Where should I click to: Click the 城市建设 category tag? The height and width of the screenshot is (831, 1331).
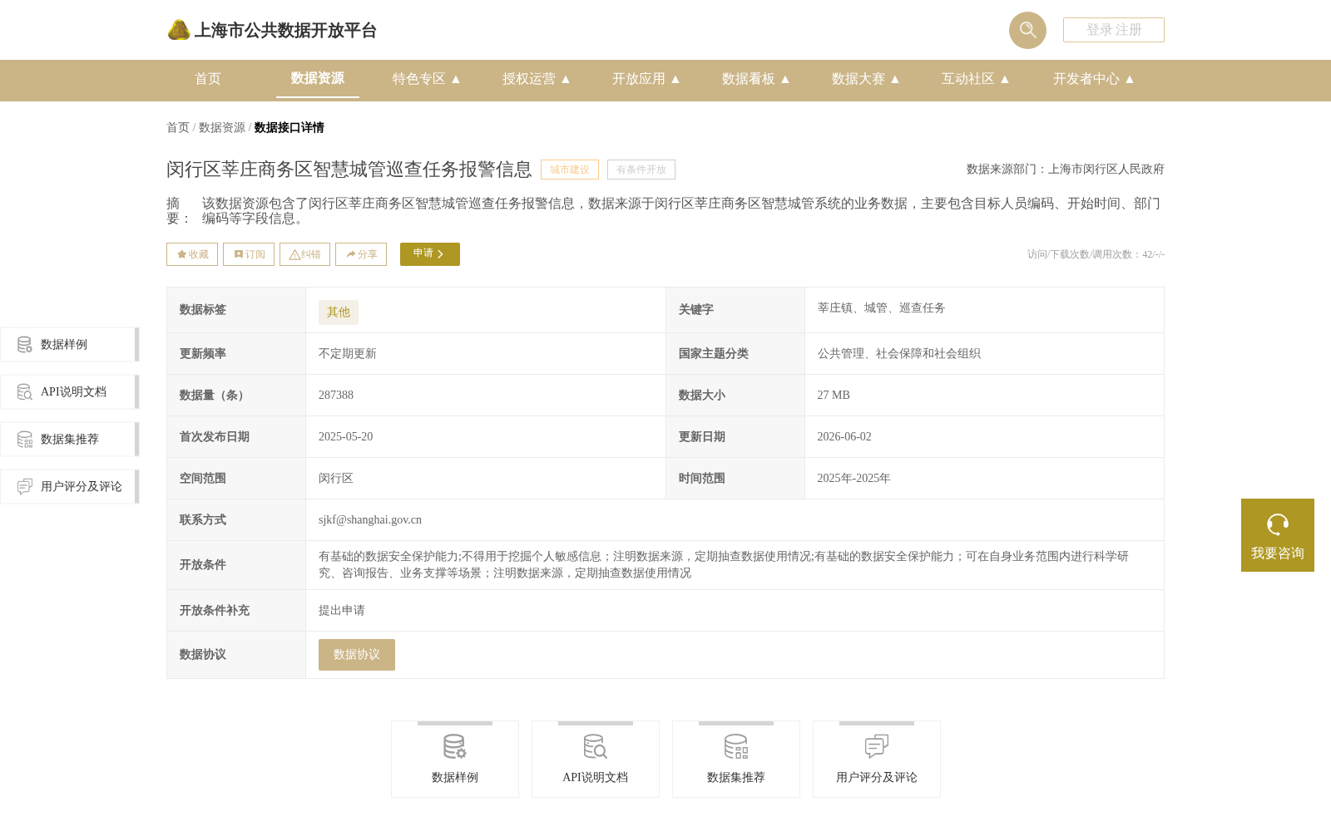(x=570, y=170)
